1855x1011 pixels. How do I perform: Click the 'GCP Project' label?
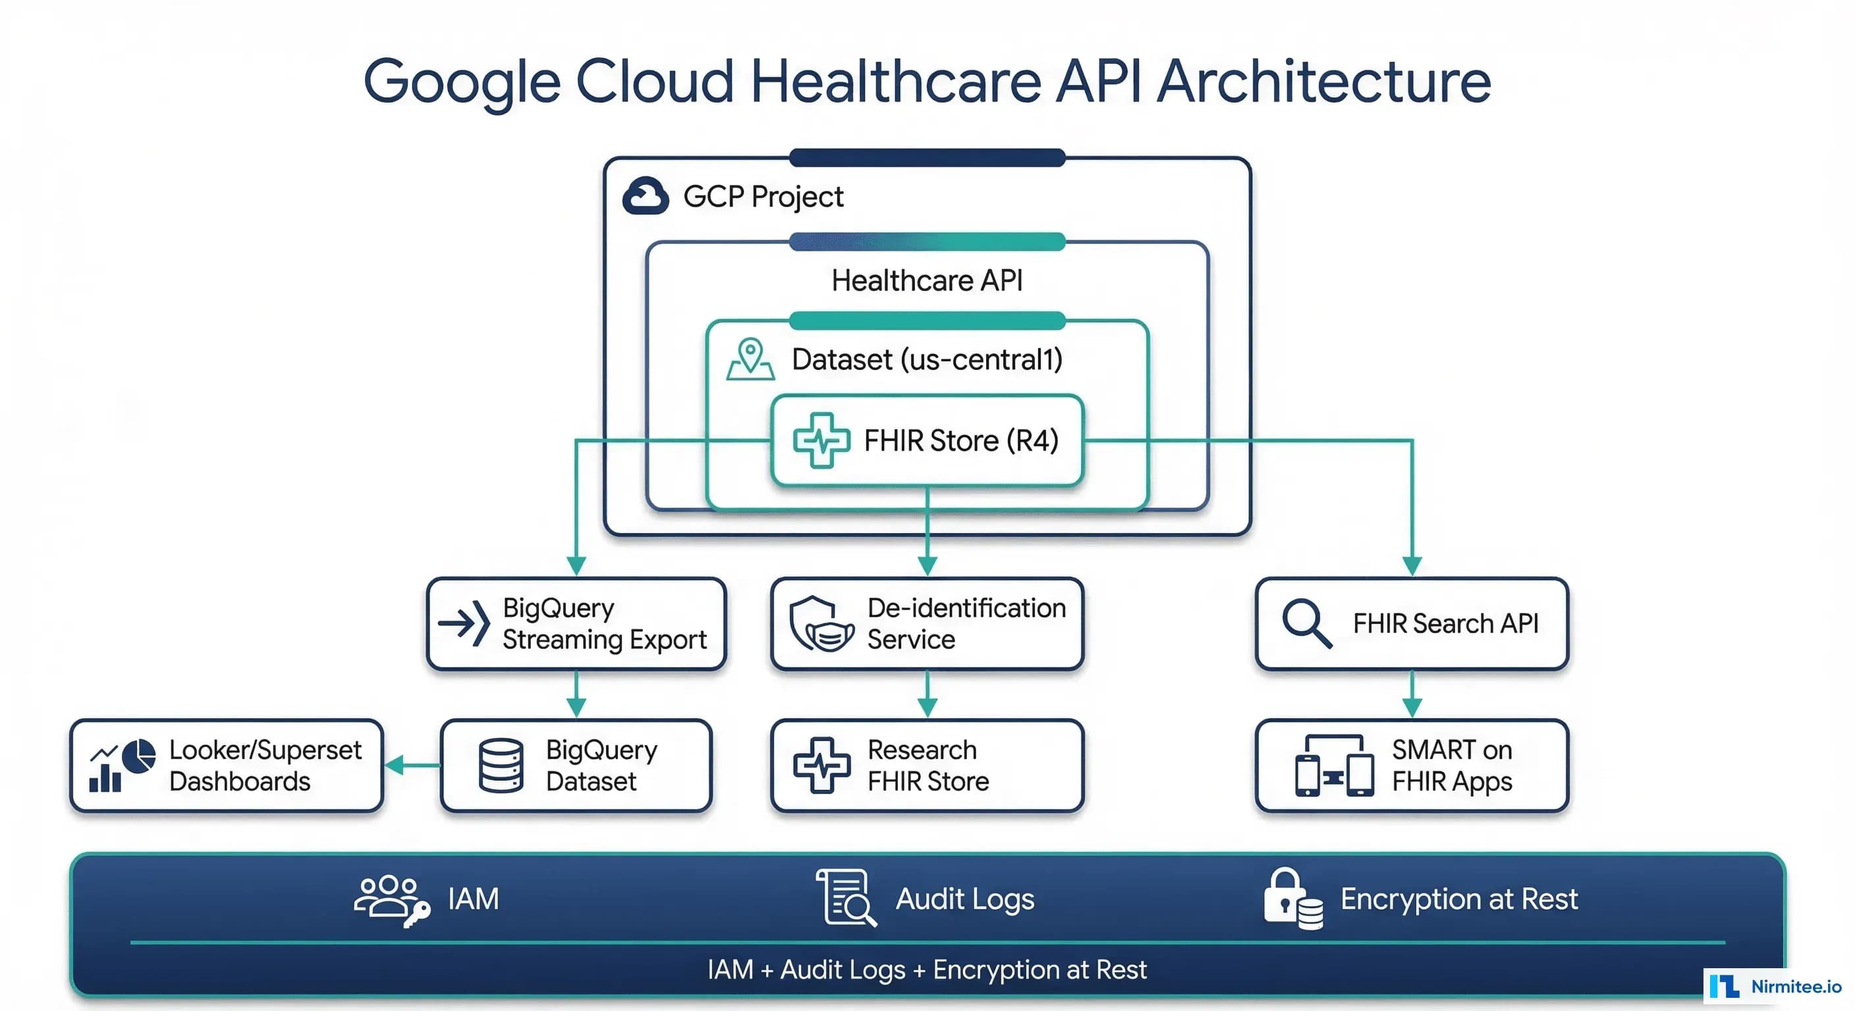point(763,196)
